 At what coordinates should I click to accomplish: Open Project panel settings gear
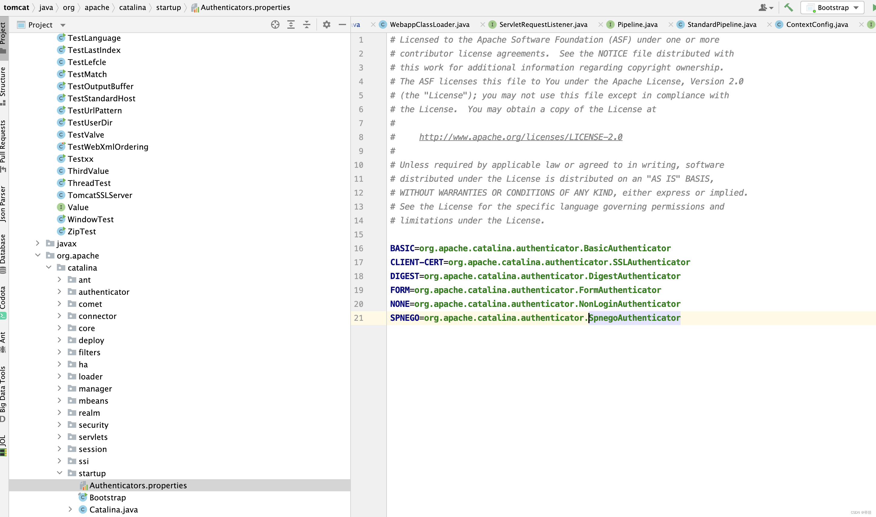click(x=326, y=25)
